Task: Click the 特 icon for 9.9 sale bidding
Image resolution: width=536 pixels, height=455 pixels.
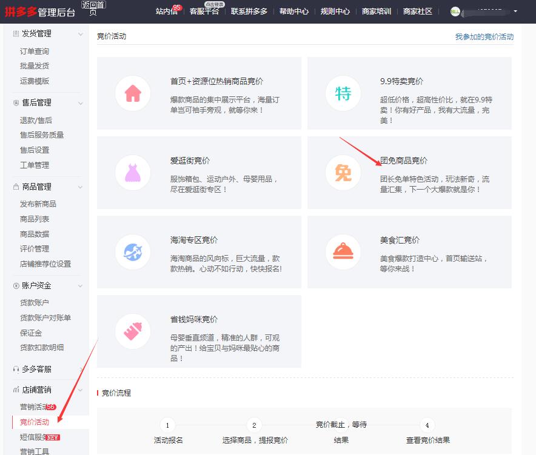Action: pos(343,93)
